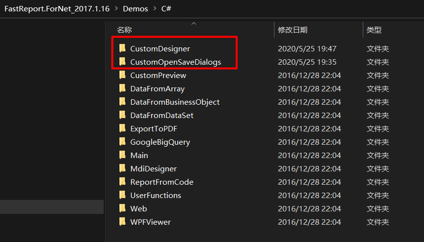Go to Demos in the breadcrumb
Viewport: 424px width, 242px height.
click(x=135, y=9)
